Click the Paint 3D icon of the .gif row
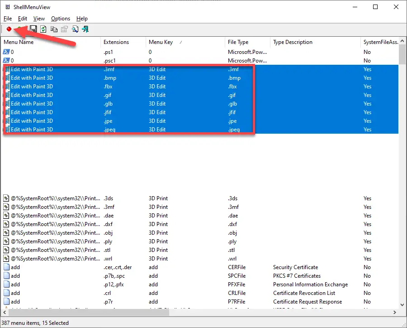 point(7,95)
